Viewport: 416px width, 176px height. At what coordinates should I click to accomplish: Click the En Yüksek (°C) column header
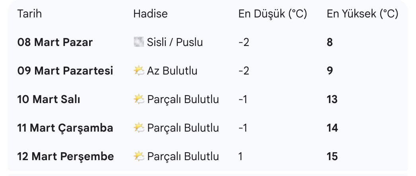coord(362,14)
